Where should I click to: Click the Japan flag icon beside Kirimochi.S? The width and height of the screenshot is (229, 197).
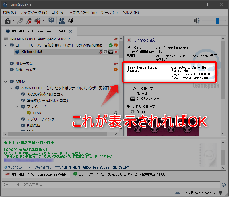116,52
